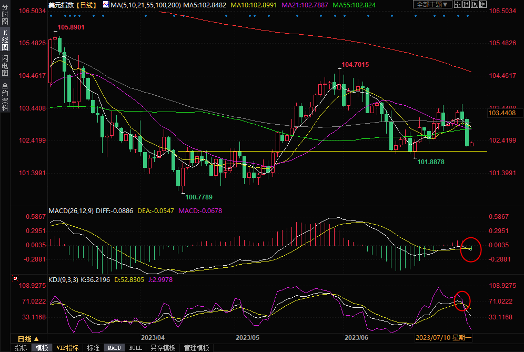Open the 全部主题 dropdown
Image resolution: width=524 pixels, height=352 pixels.
pyautogui.click(x=432, y=5)
